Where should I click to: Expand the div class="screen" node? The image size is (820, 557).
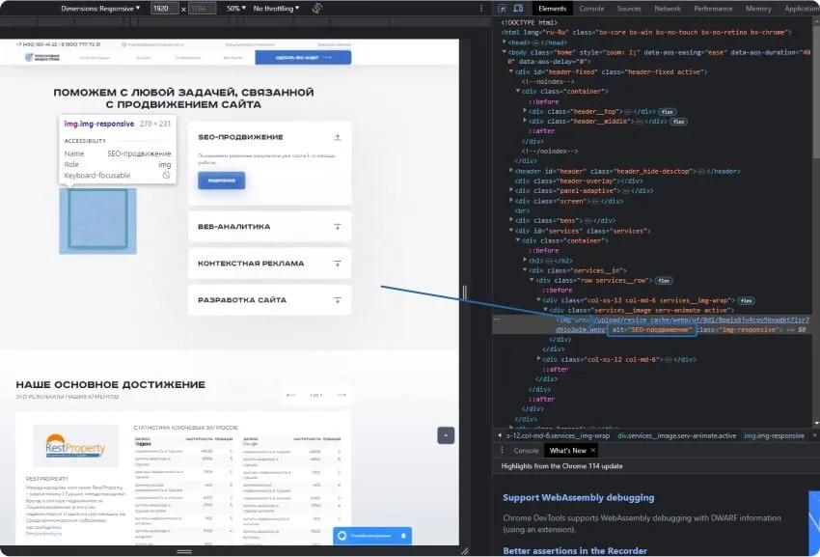[511, 201]
